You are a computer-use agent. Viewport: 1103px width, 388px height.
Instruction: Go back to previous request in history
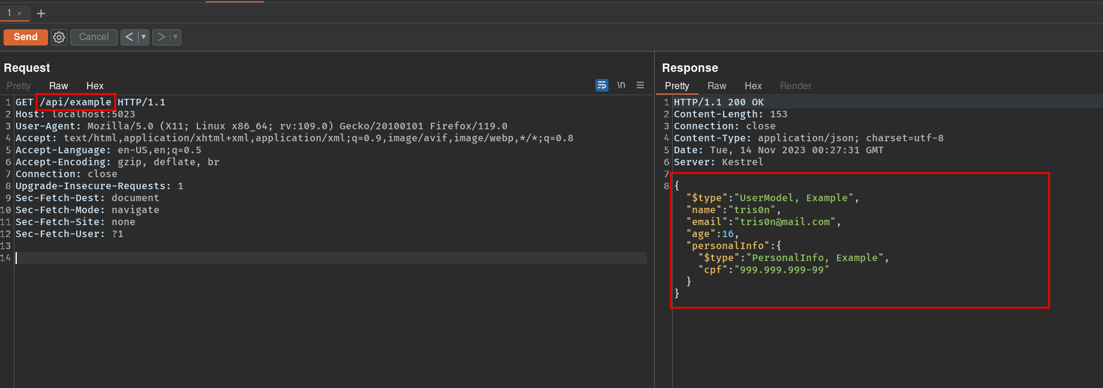129,37
